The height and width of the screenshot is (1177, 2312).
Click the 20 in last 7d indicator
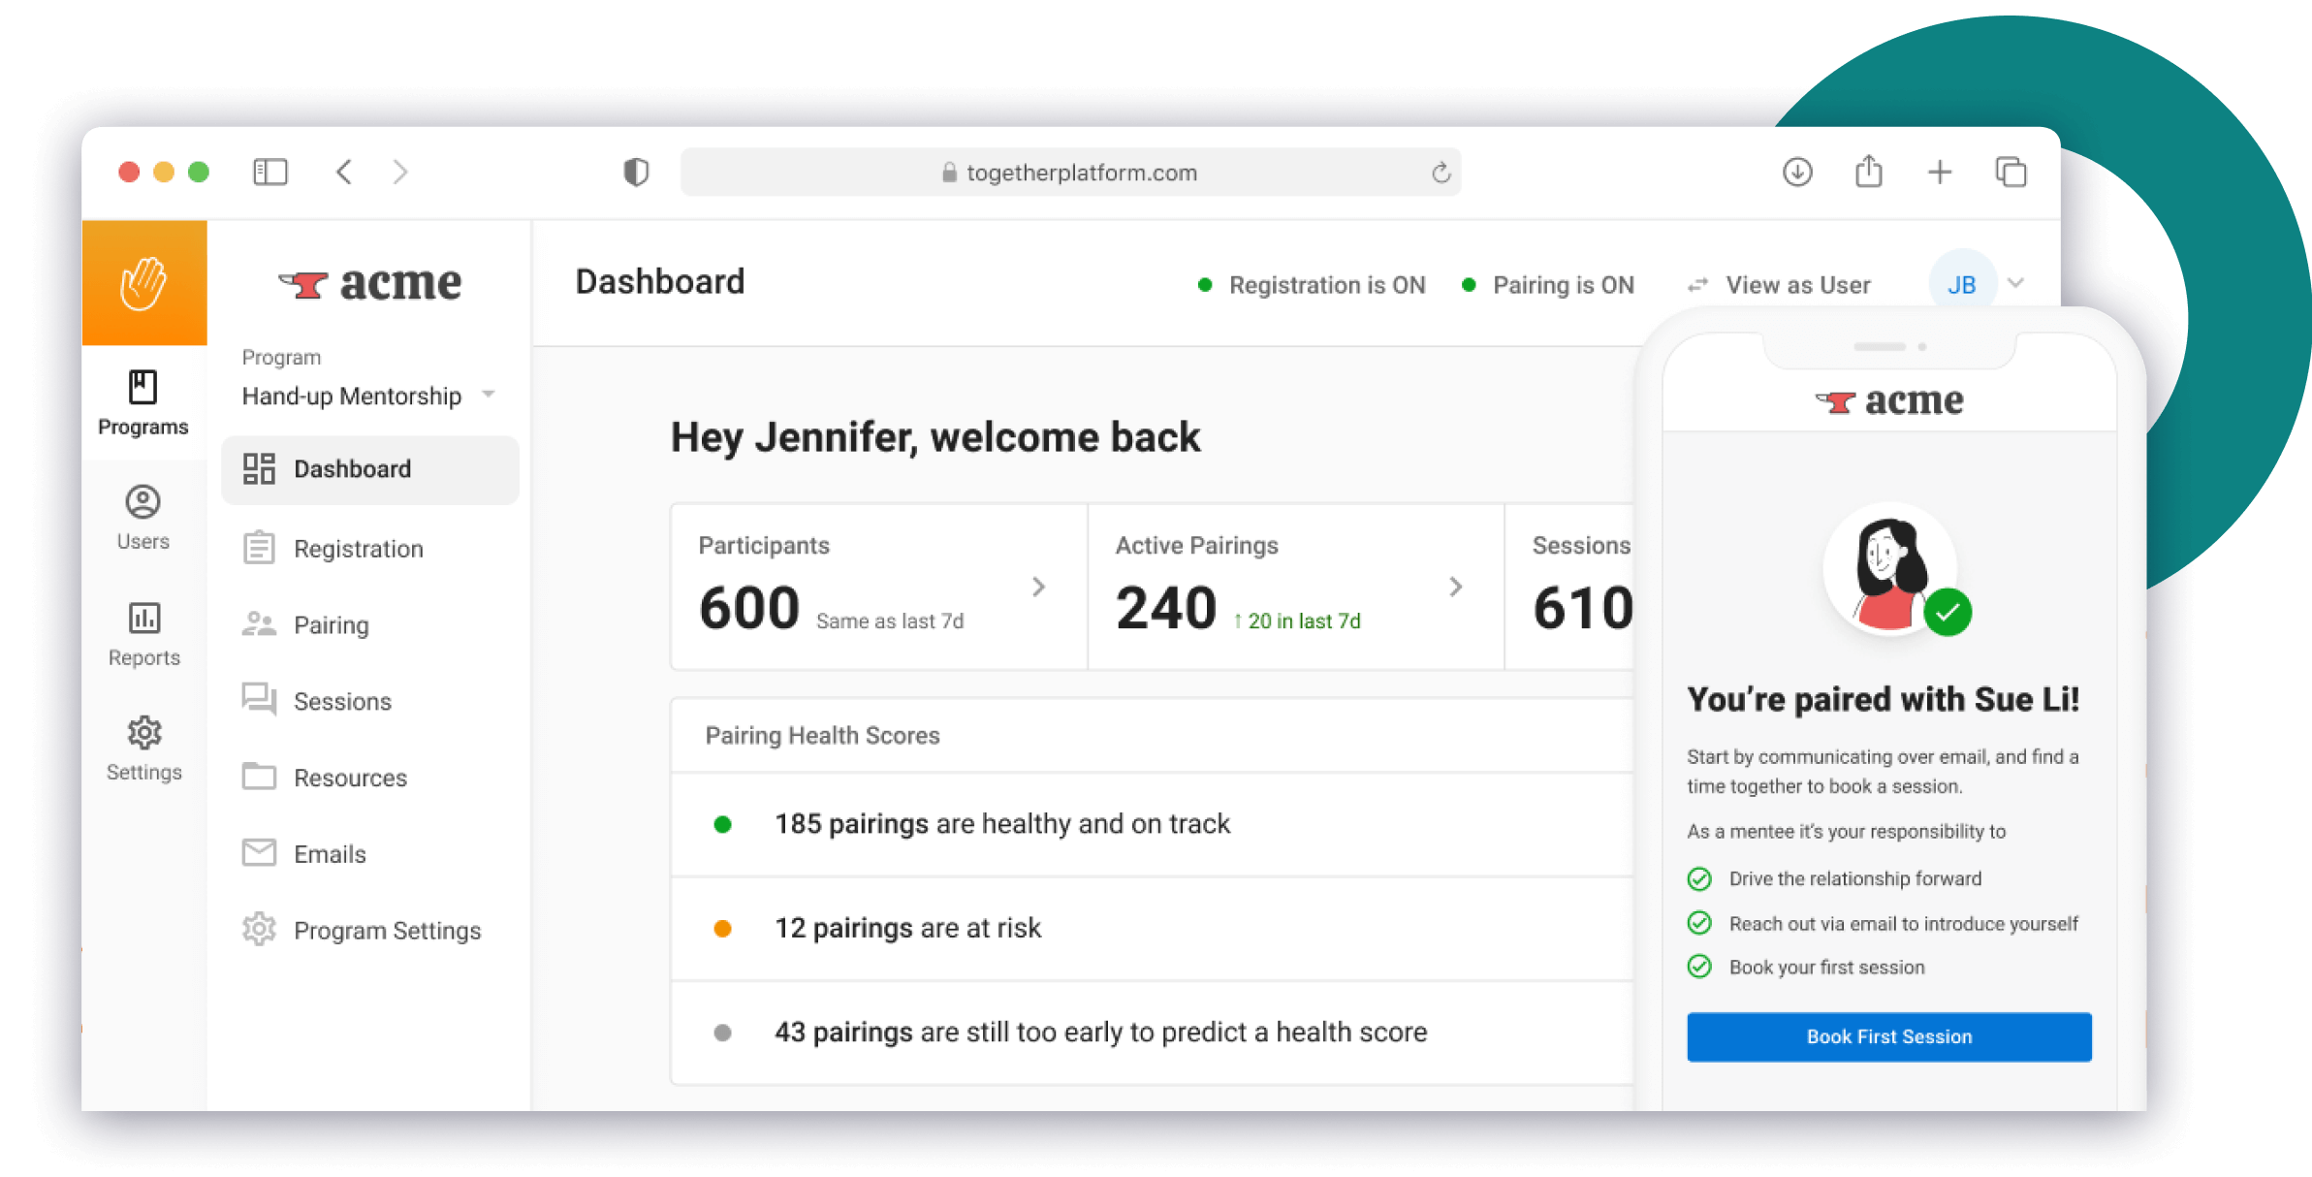click(x=1297, y=620)
